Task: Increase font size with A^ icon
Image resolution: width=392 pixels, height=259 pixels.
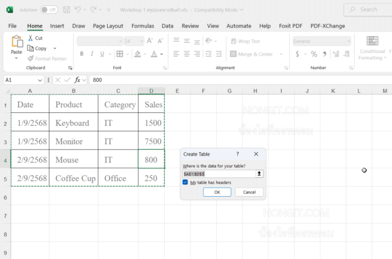Action: pyautogui.click(x=149, y=41)
